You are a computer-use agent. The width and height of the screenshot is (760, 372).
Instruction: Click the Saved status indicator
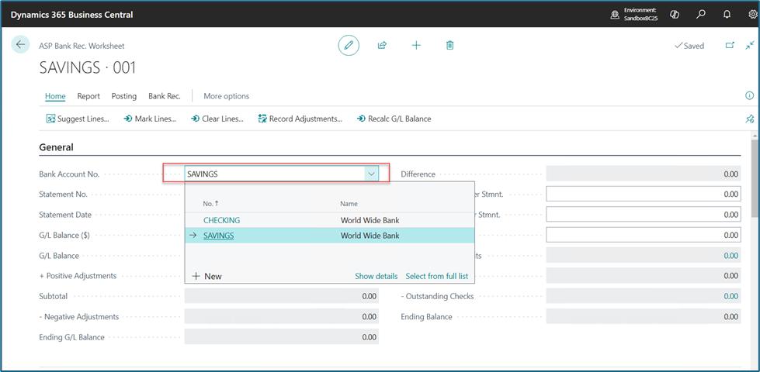[x=689, y=46]
